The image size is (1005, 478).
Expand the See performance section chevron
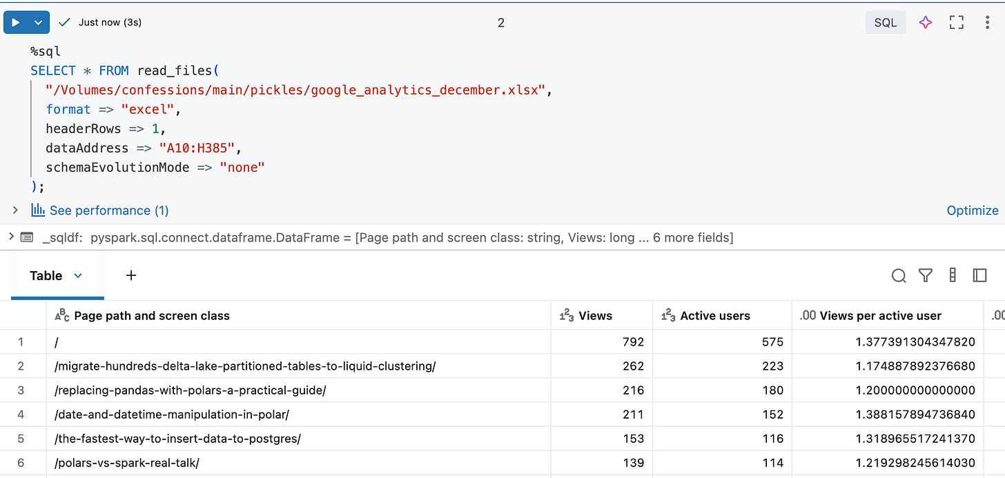point(15,210)
